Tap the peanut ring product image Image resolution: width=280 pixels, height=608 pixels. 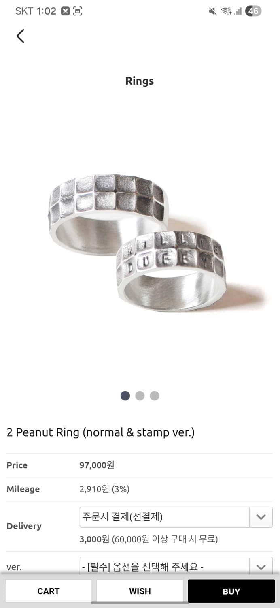click(x=140, y=243)
